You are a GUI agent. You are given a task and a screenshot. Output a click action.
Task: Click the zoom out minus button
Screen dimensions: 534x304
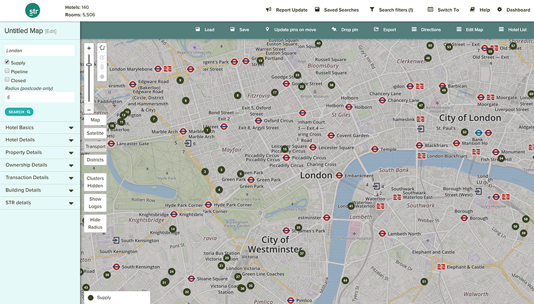(x=89, y=110)
